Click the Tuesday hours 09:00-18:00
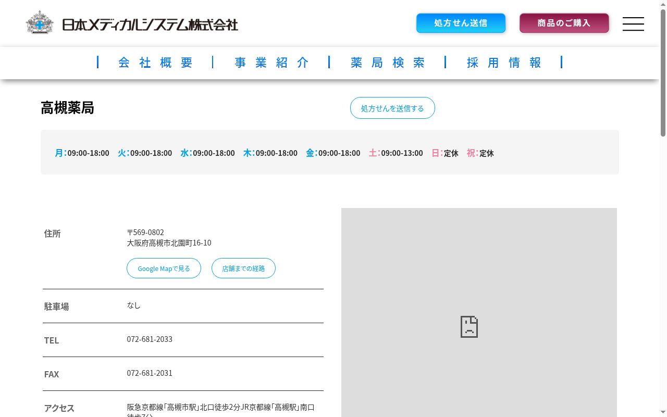This screenshot has height=417, width=667. click(151, 153)
